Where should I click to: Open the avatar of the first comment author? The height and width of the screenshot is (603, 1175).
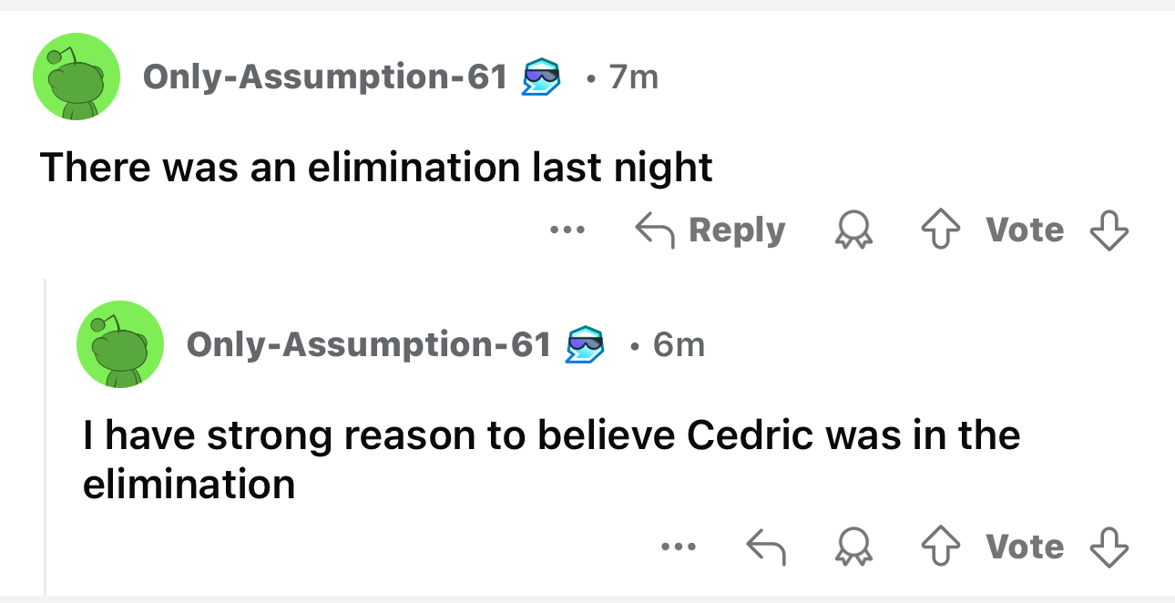pyautogui.click(x=77, y=77)
